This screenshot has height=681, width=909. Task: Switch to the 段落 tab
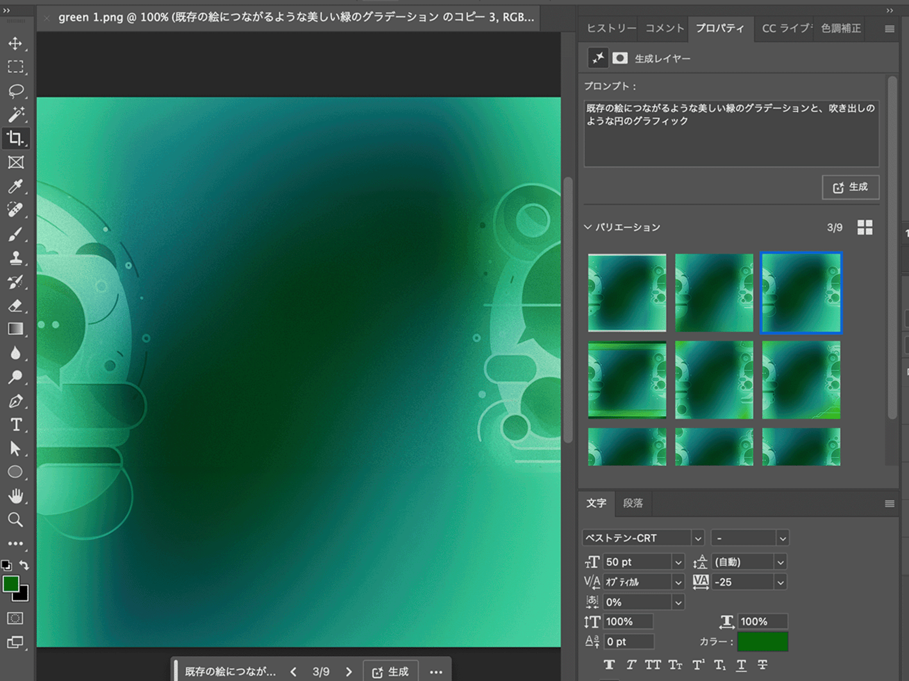(x=633, y=503)
